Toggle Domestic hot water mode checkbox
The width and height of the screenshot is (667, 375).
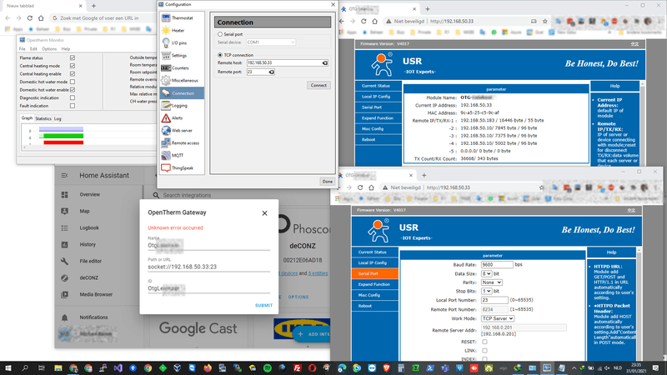click(x=73, y=82)
